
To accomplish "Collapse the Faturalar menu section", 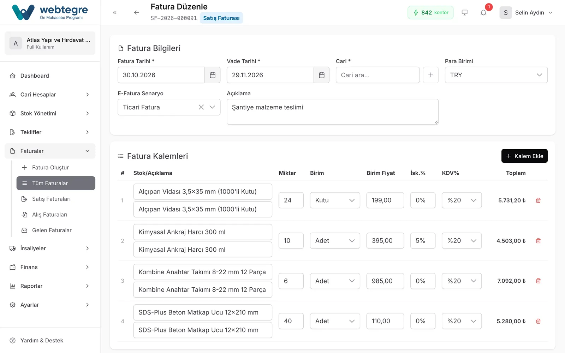I will (50, 151).
